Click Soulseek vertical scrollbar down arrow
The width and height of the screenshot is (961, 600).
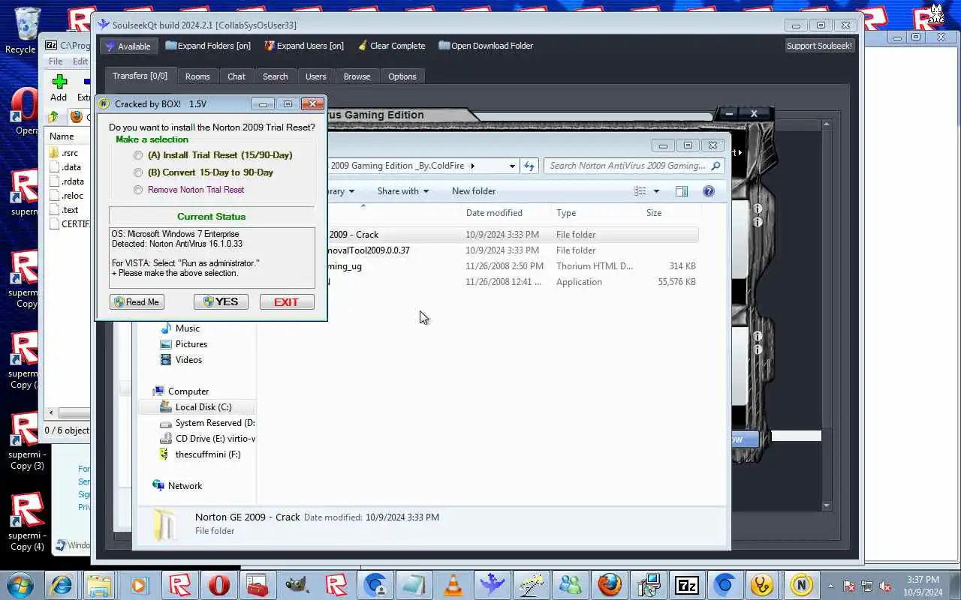[x=827, y=505]
